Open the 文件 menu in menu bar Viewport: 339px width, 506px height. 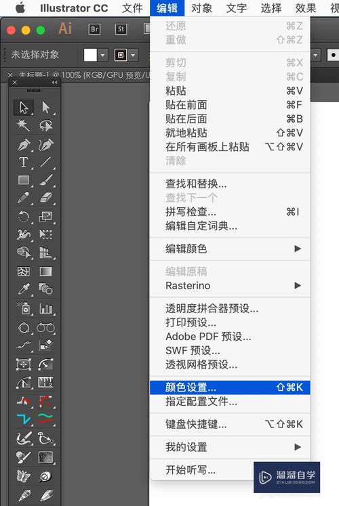point(132,7)
